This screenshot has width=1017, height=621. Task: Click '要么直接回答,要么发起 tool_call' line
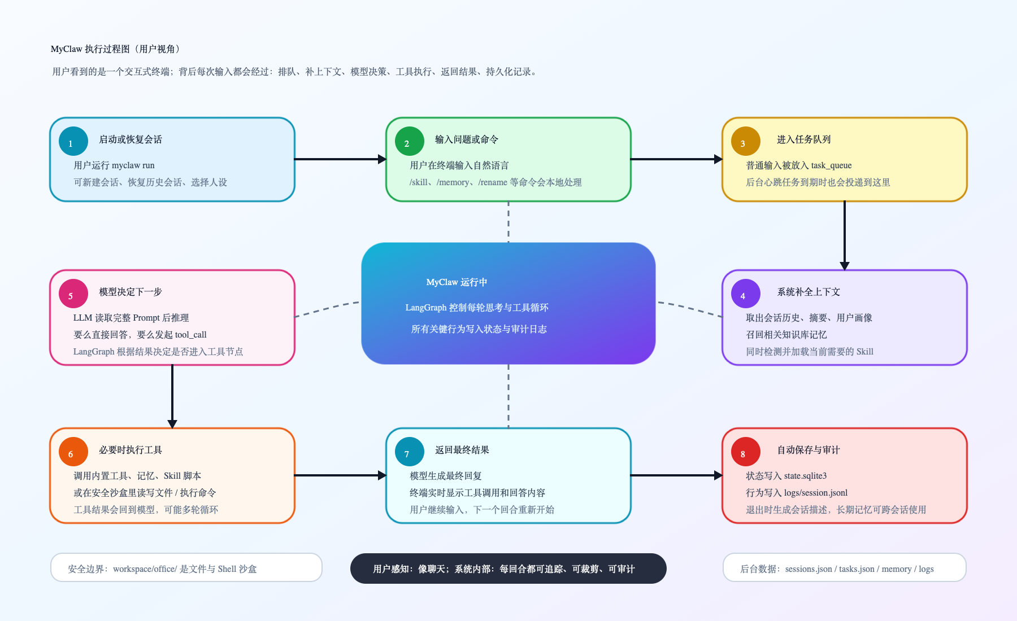tap(140, 335)
